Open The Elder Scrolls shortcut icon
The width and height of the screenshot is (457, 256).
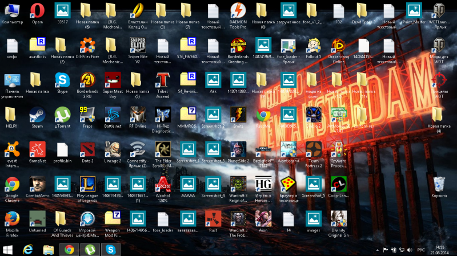click(x=163, y=149)
